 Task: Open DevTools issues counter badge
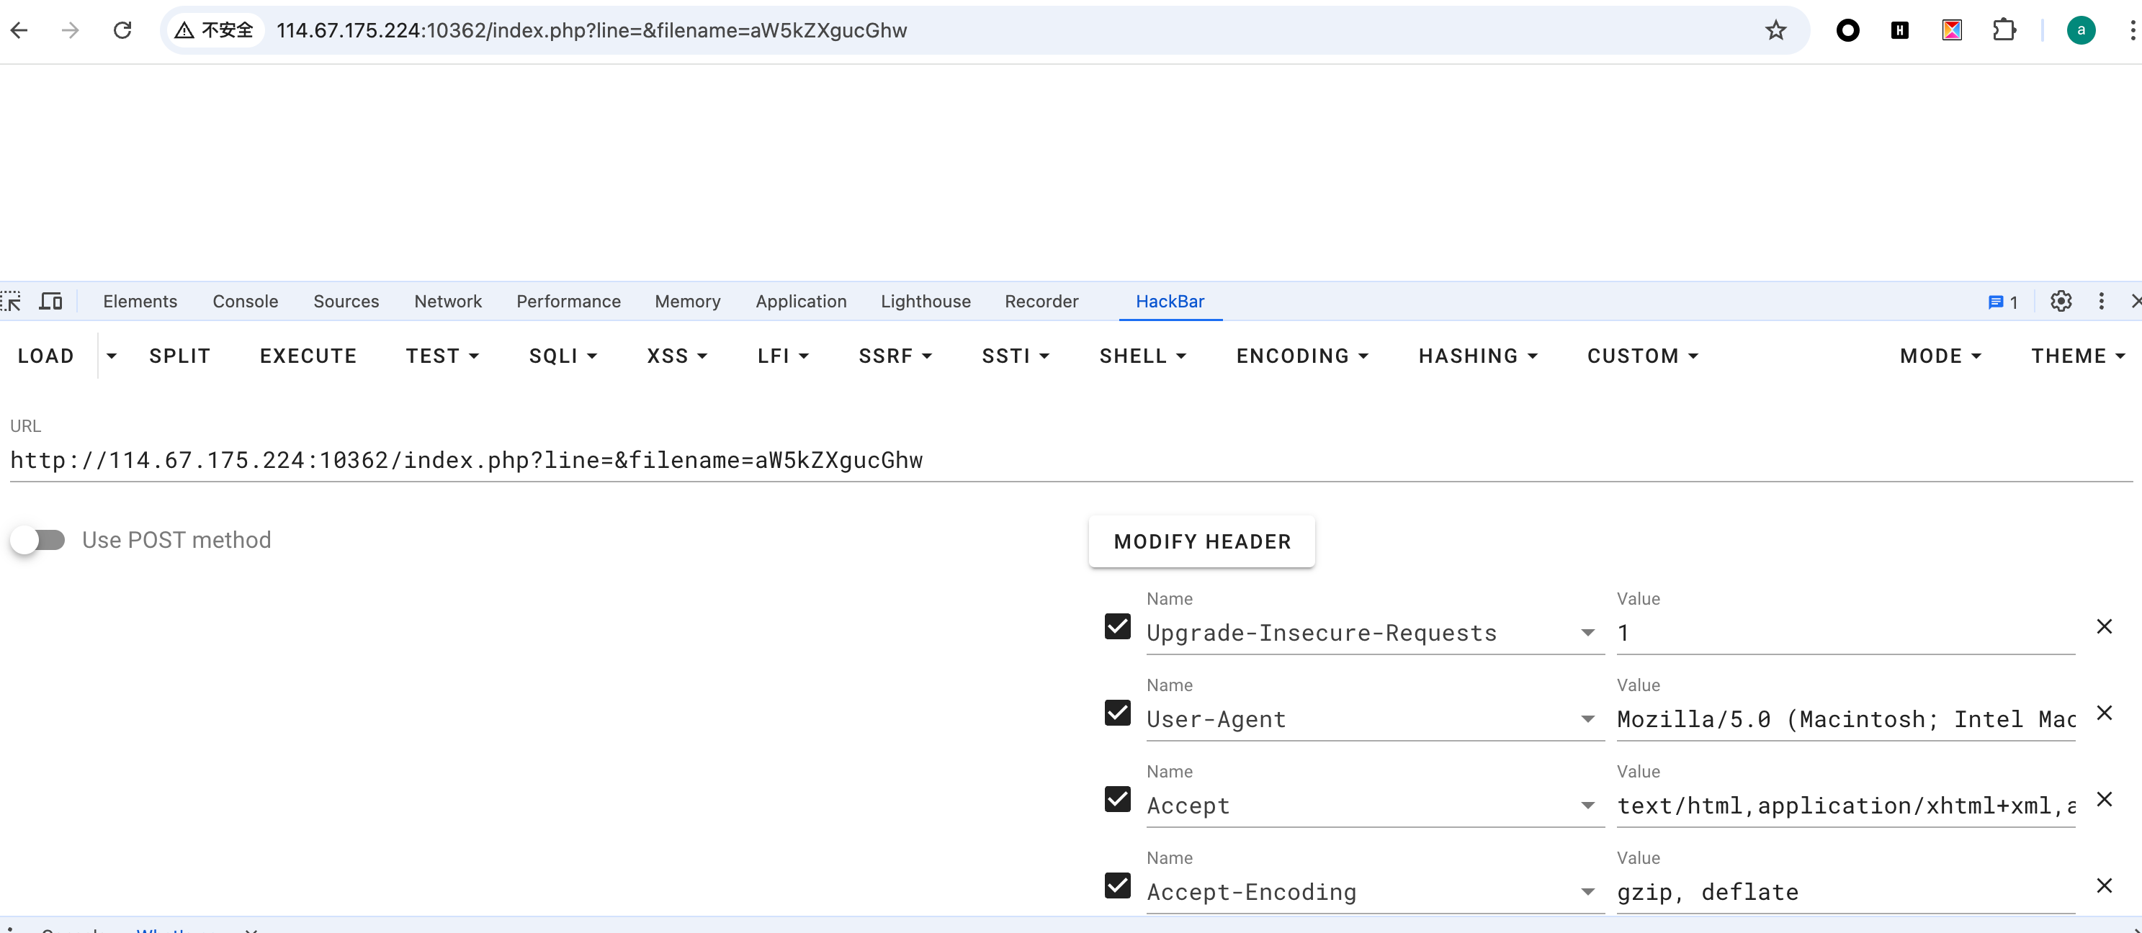coord(2002,302)
